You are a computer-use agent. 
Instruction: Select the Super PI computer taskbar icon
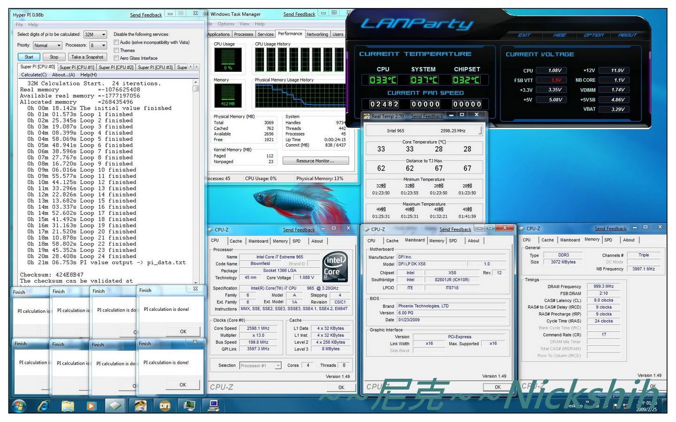pyautogui.click(x=214, y=406)
